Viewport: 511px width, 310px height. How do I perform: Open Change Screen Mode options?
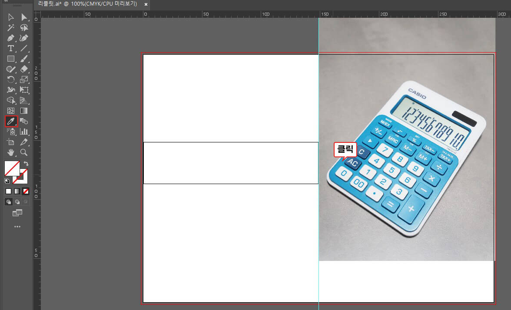coord(17,213)
